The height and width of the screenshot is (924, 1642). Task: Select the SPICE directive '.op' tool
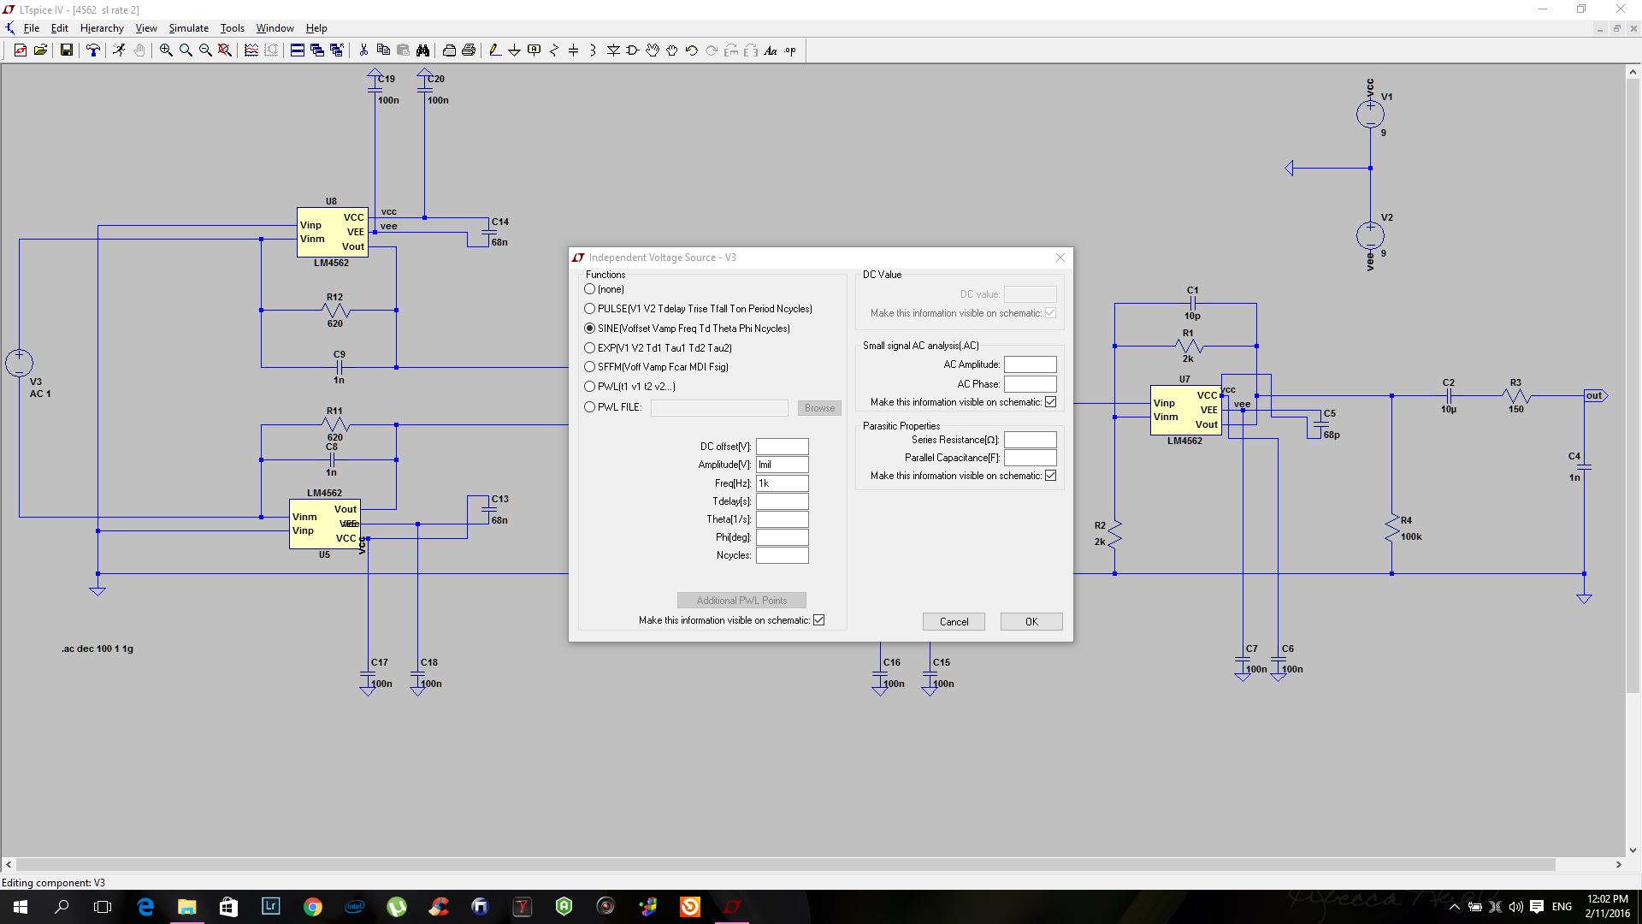[790, 50]
